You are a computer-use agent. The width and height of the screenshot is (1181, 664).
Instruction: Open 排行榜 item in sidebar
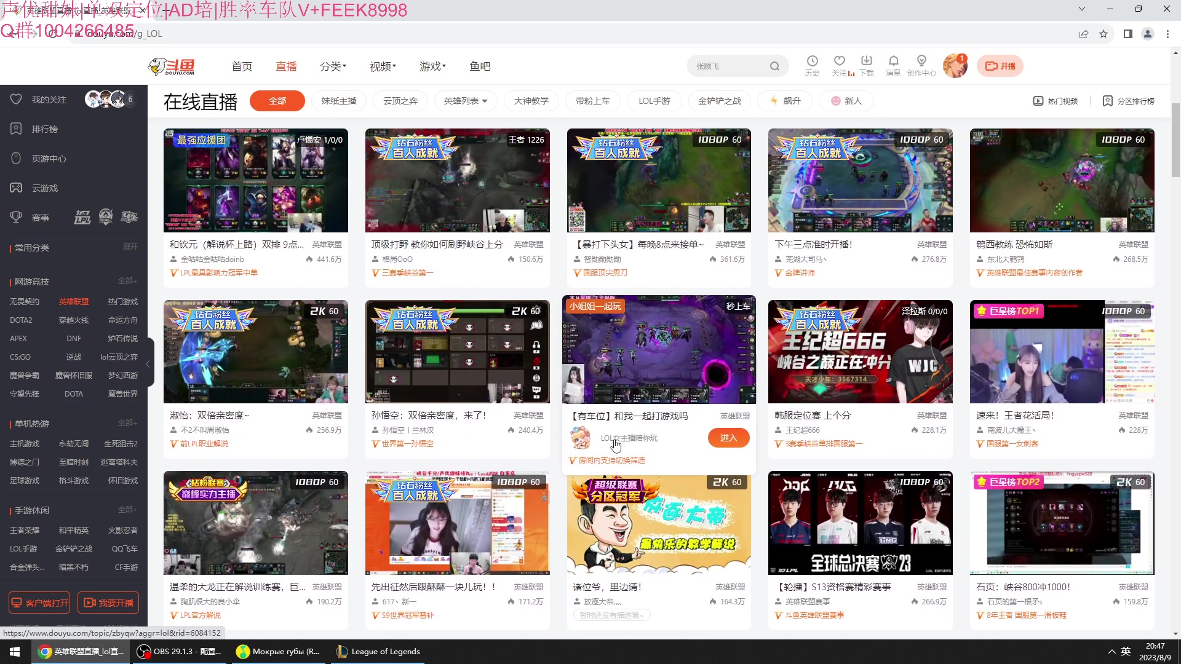click(x=44, y=129)
